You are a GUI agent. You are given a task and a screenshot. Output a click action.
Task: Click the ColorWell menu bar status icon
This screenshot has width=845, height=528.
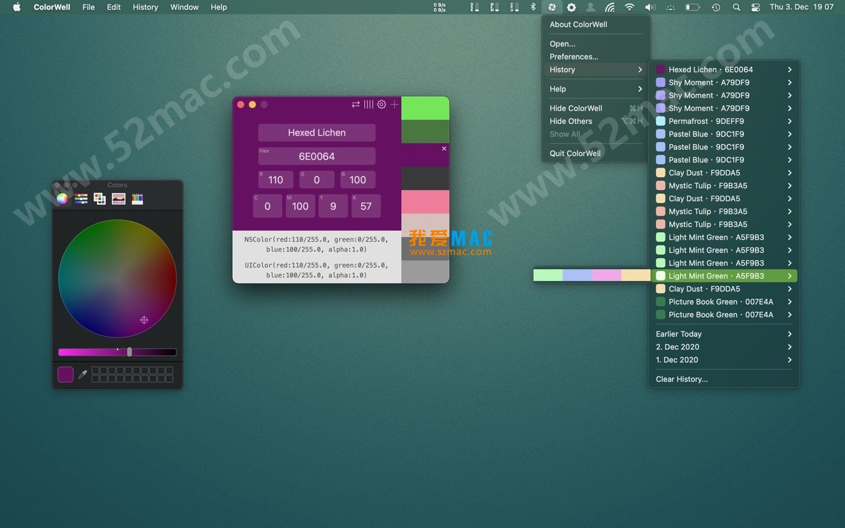552,7
